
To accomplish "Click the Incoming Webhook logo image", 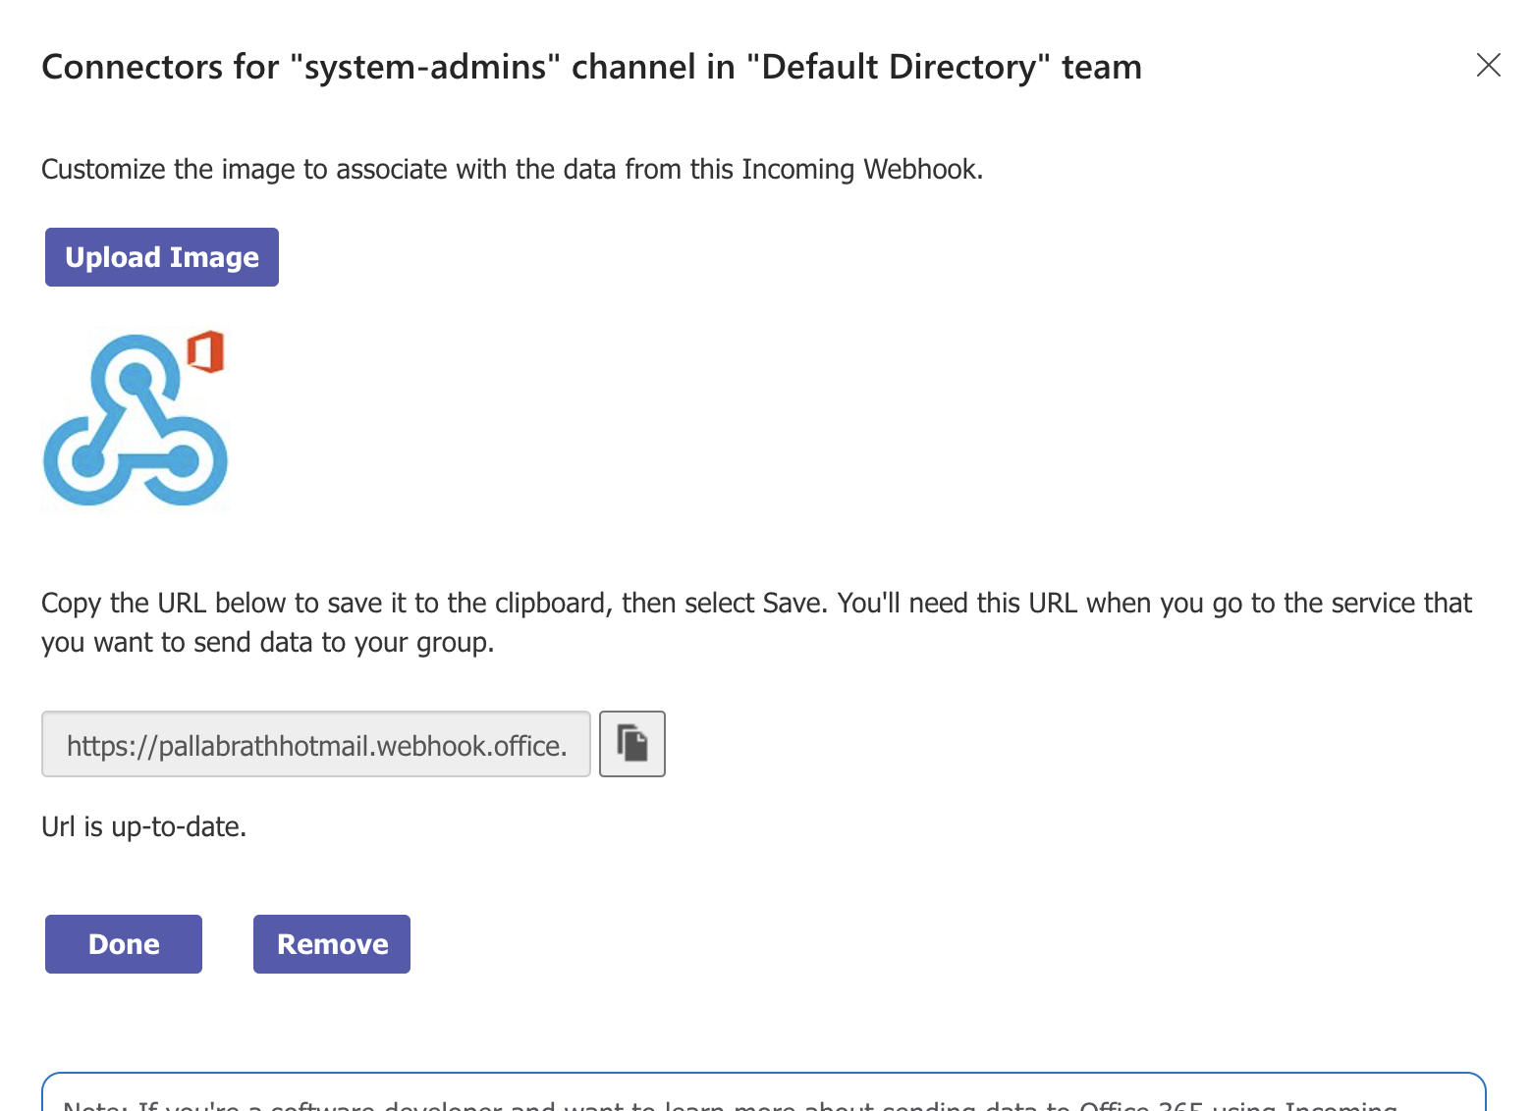I will pos(136,422).
